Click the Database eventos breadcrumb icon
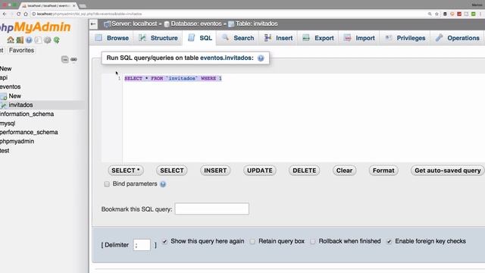Image resolution: width=485 pixels, height=273 pixels. tap(167, 24)
